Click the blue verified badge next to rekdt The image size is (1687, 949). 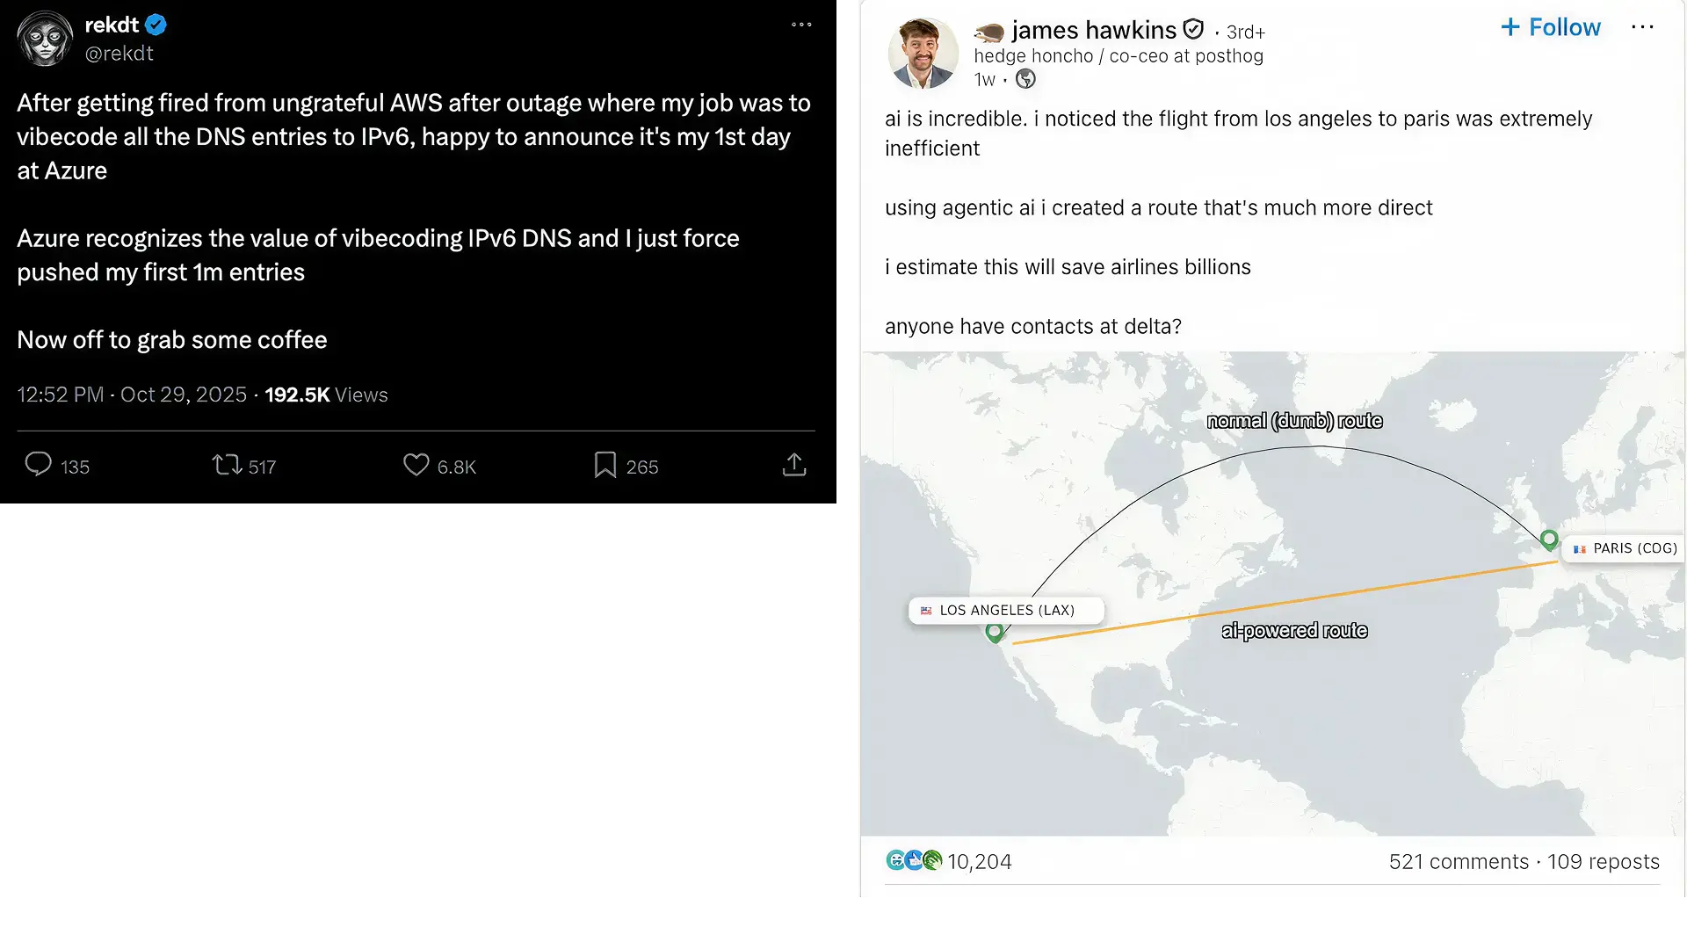point(156,25)
